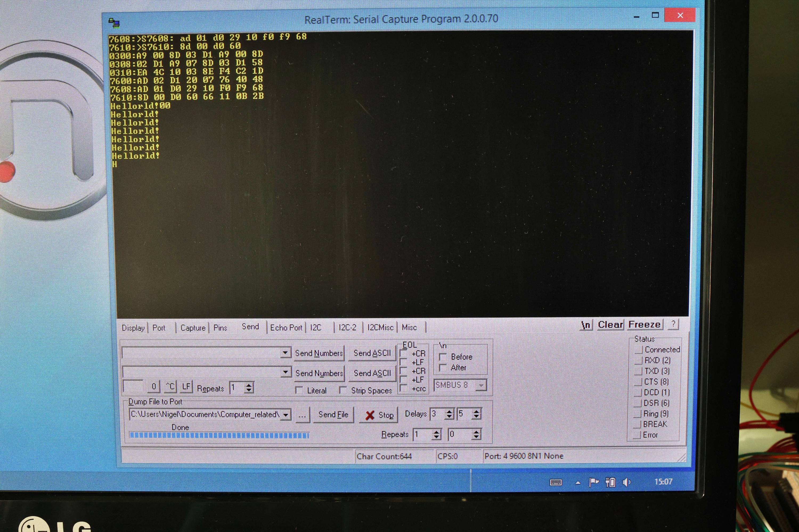799x532 pixels.
Task: Click the first Send Numbers button
Action: tap(319, 353)
